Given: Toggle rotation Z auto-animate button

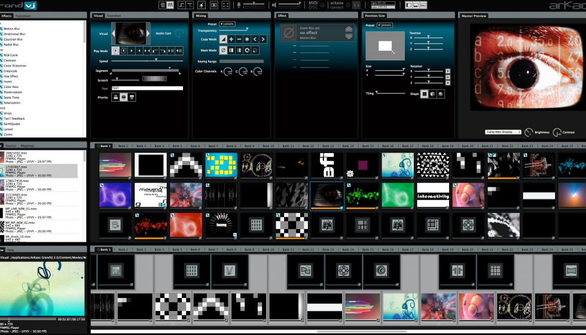Looking at the screenshot, I should (448, 83).
